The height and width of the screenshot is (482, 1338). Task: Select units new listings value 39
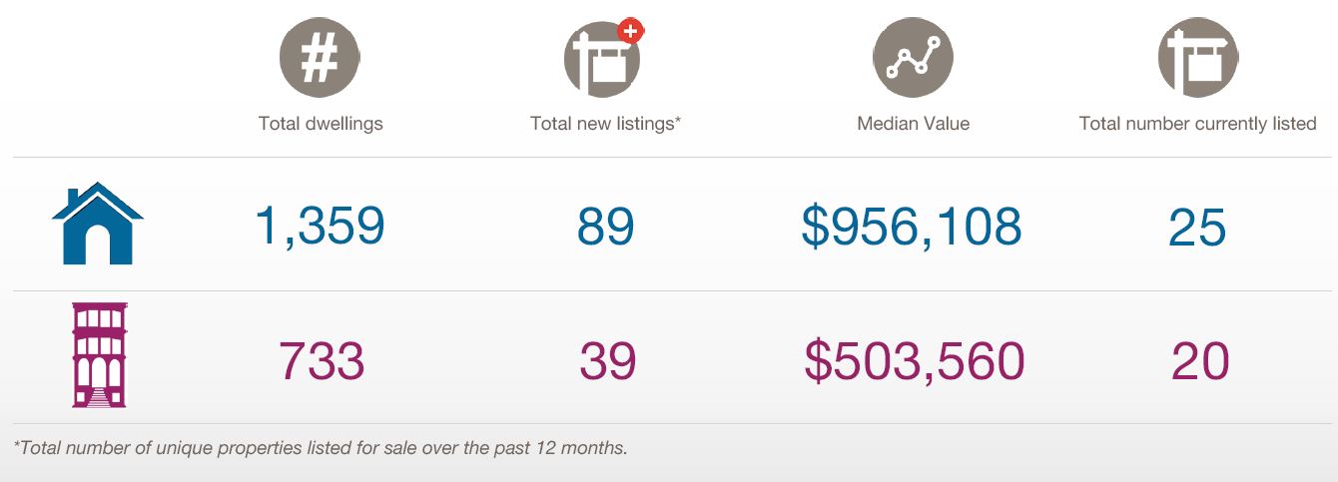point(607,360)
